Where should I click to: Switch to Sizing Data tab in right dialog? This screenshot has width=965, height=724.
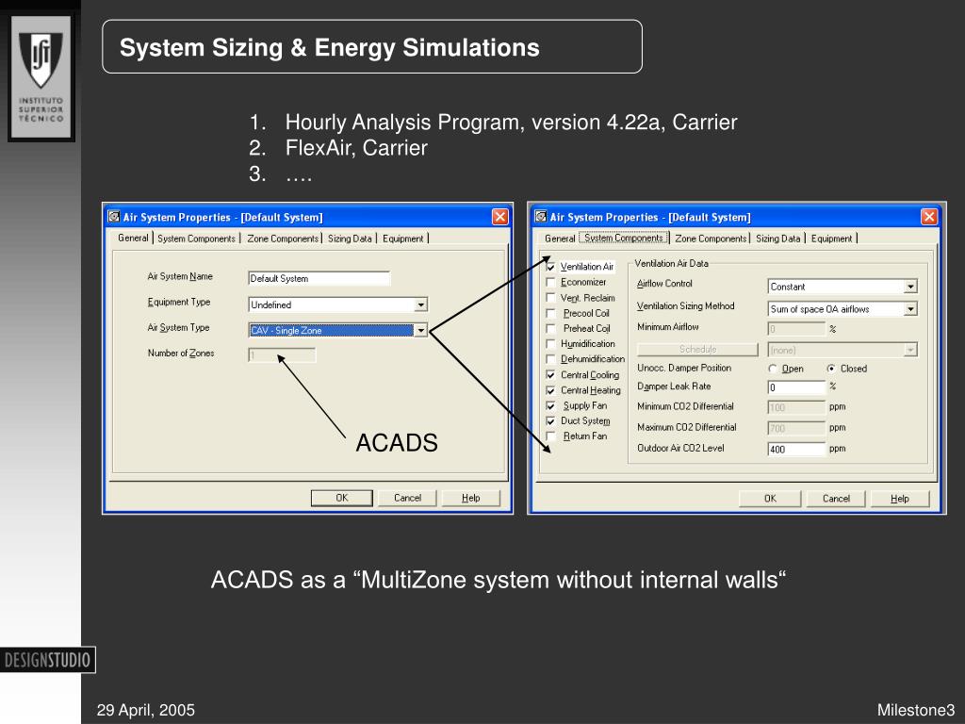click(777, 239)
